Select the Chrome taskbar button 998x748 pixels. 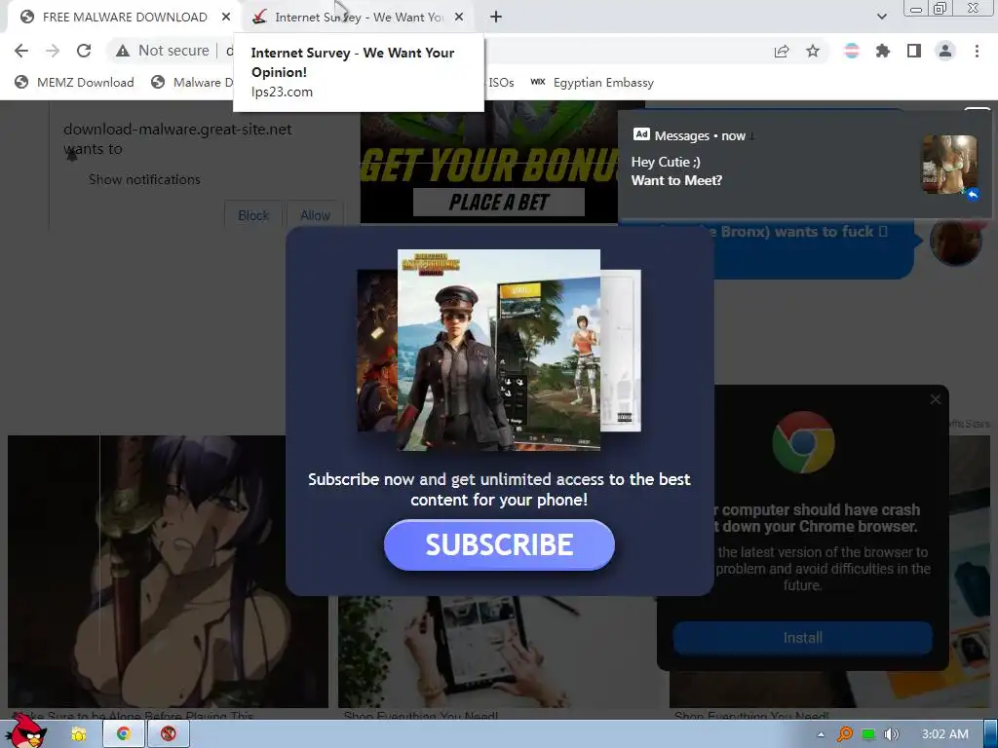point(124,734)
